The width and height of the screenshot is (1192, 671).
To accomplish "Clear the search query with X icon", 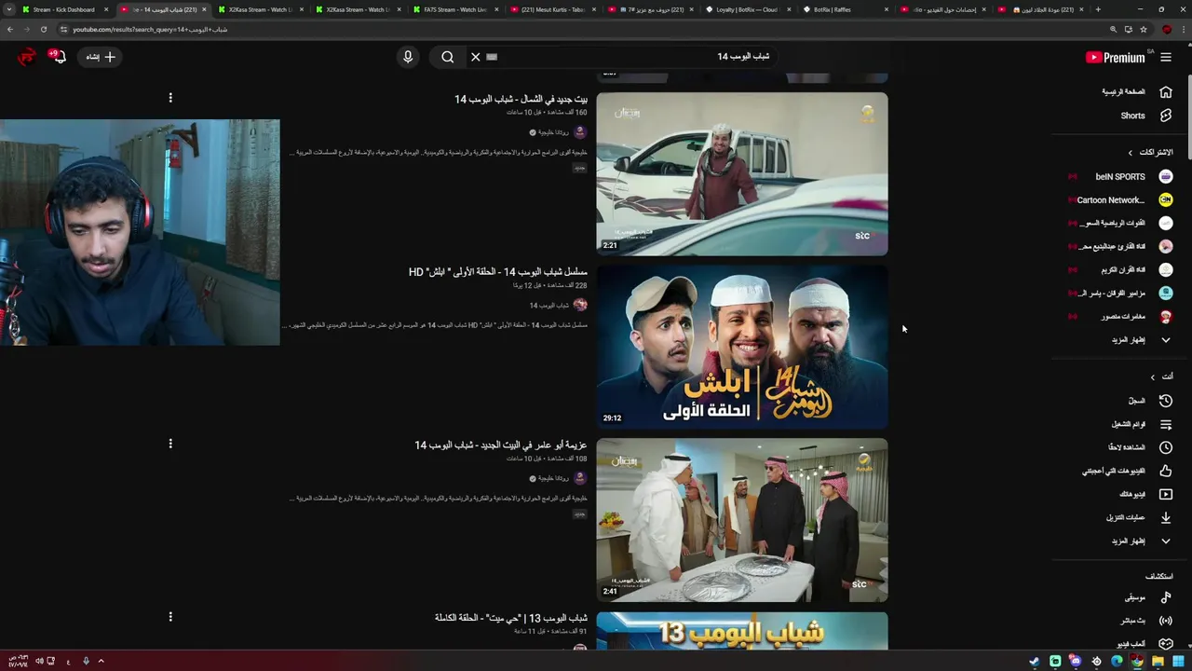I will (475, 57).
